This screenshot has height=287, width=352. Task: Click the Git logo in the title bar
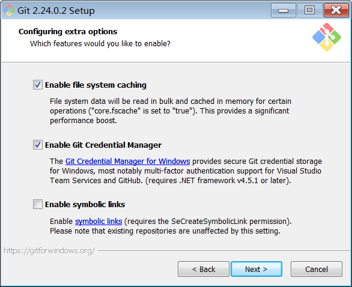(9, 10)
